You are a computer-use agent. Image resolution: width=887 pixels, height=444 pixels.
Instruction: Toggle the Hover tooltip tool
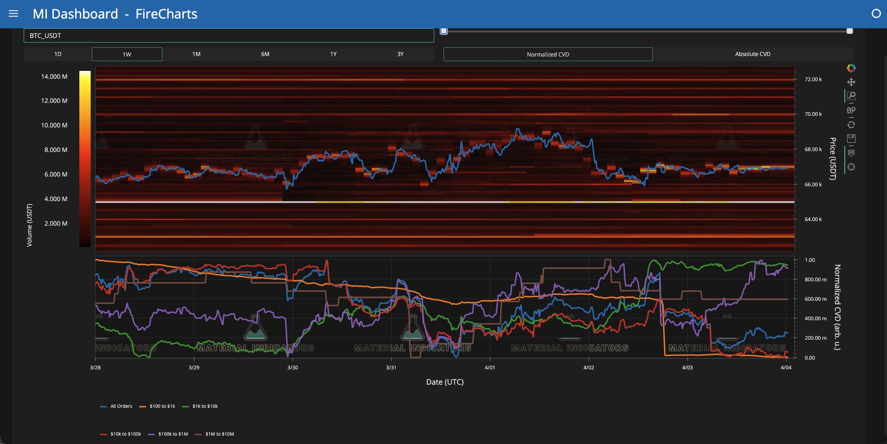coord(851,153)
